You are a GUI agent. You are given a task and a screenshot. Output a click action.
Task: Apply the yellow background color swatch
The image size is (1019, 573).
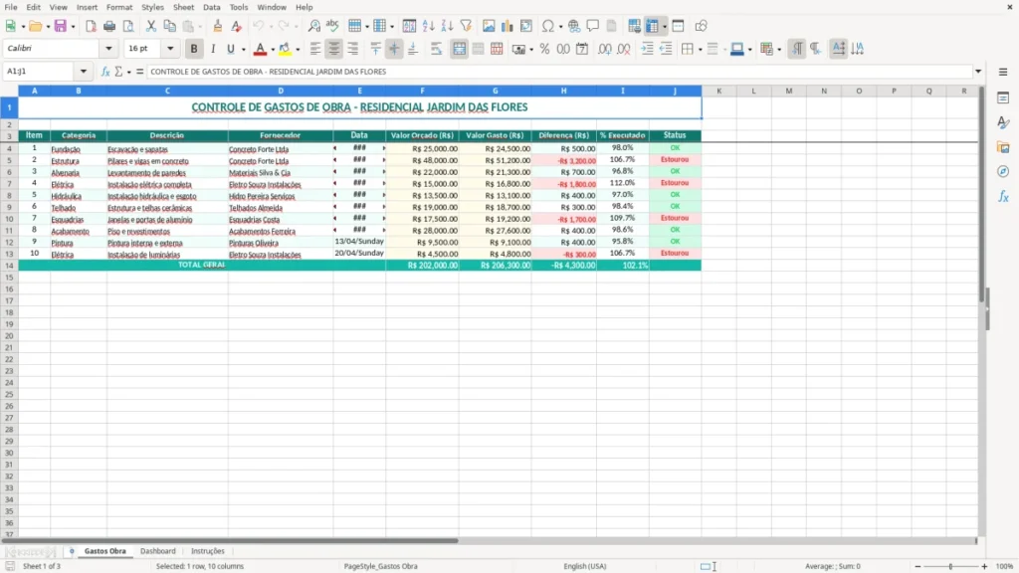tap(285, 49)
